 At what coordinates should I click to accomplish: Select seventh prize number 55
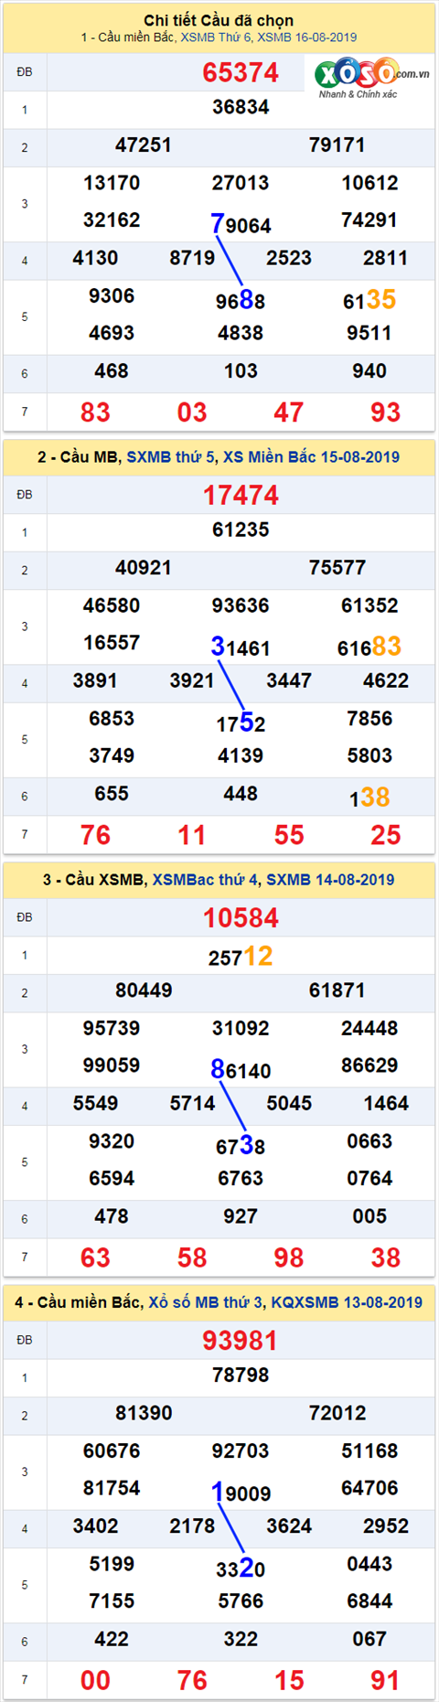coord(289,835)
